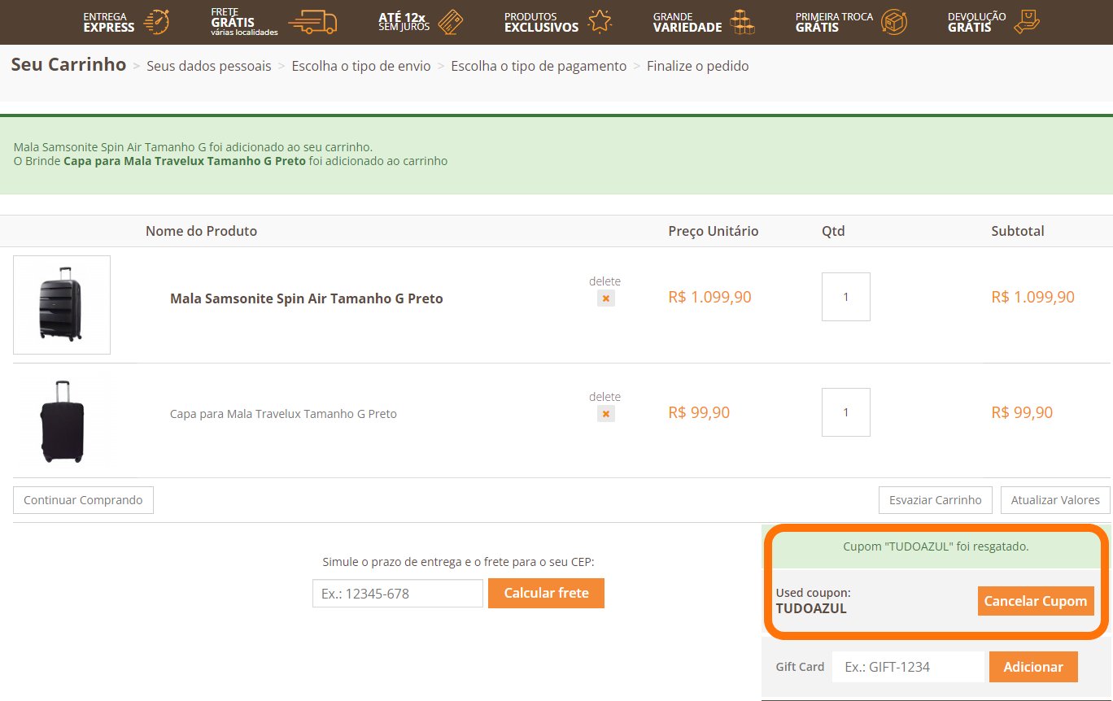Screen dimensions: 1113x701
Task: Click the Nome do Produto column header
Action: click(x=201, y=231)
